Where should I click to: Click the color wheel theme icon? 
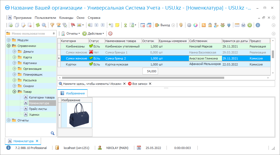pos(196,25)
